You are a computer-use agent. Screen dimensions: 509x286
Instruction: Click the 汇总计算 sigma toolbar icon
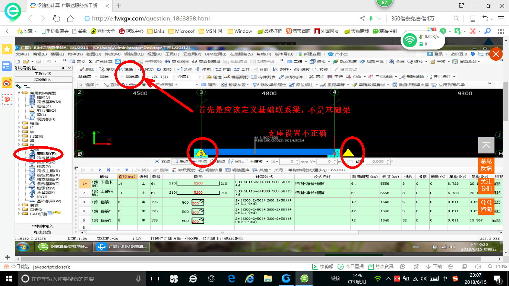[101, 61]
